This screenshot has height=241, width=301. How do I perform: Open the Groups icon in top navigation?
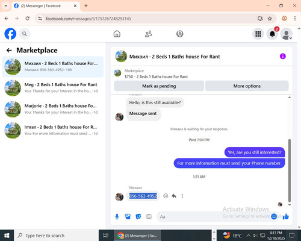[x=180, y=34]
